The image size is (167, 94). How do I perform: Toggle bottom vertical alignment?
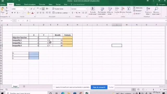43,9
